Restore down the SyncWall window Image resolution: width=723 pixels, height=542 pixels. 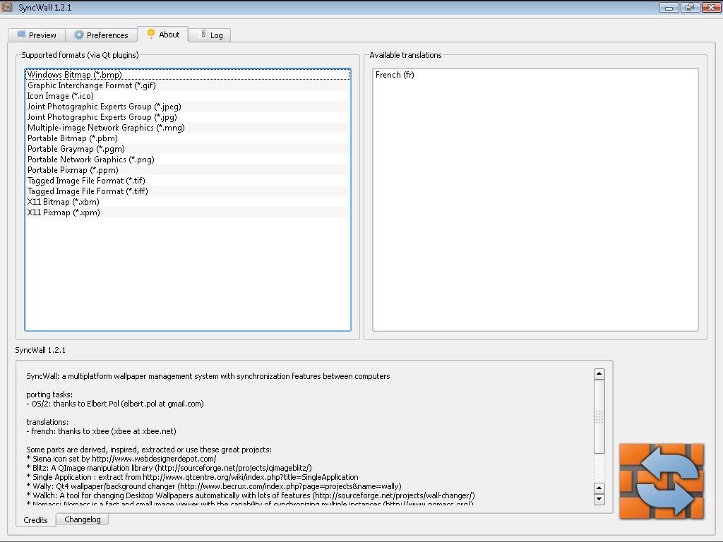(689, 7)
